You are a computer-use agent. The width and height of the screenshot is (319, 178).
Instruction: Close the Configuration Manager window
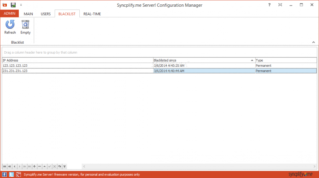(312, 5)
